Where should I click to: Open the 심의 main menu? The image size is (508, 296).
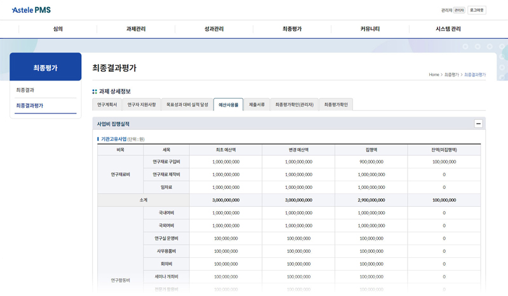58,29
